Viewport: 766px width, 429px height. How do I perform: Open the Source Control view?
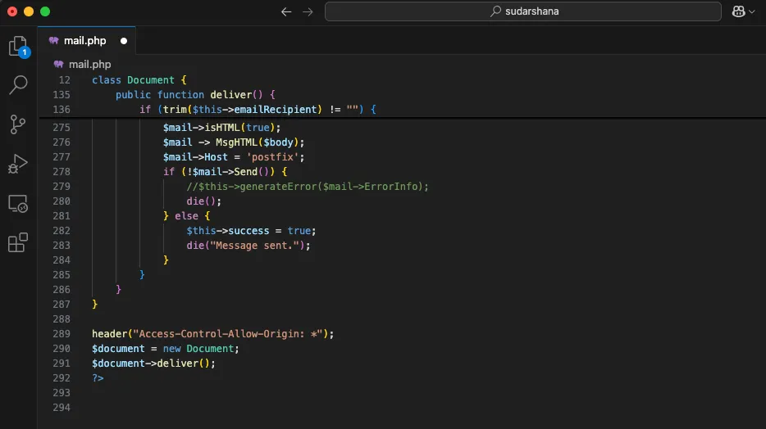18,124
